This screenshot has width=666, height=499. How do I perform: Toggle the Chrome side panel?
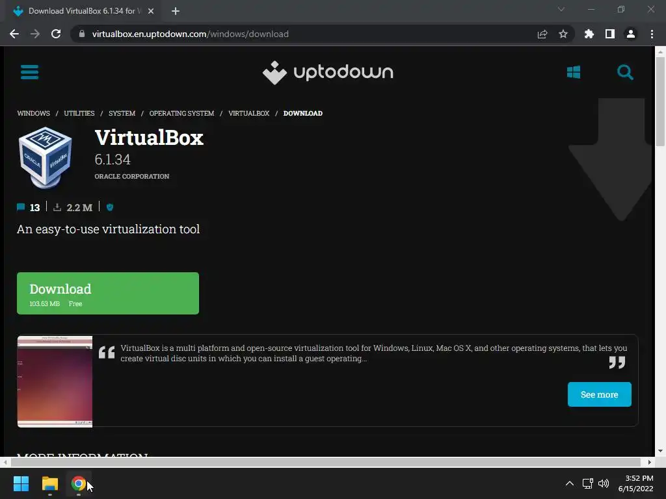(610, 34)
